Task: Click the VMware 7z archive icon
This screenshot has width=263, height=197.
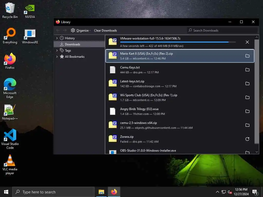Action: [112, 42]
